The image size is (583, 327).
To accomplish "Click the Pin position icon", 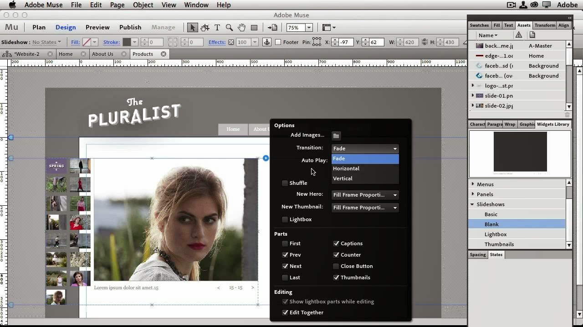I will (x=317, y=42).
